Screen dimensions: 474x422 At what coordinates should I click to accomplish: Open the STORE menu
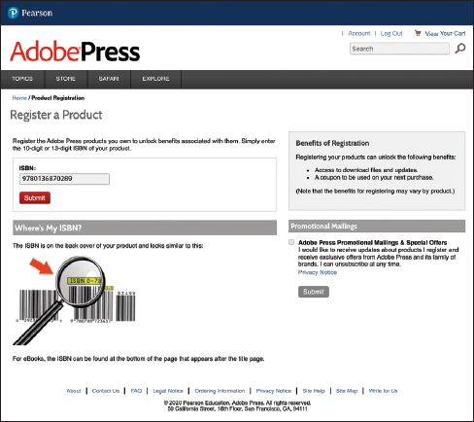(66, 79)
